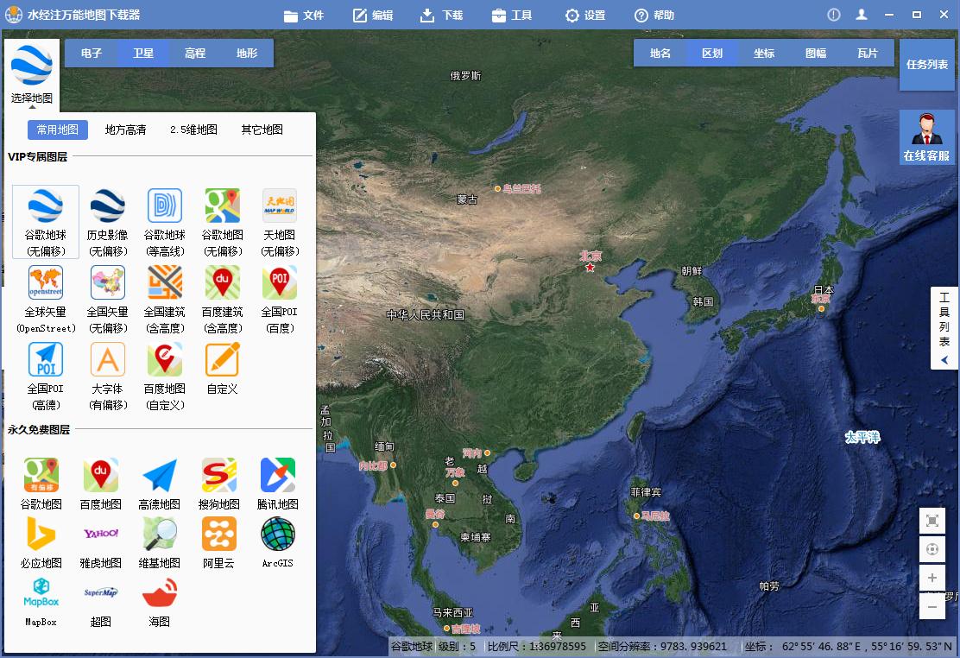This screenshot has width=960, height=658.
Task: Choose the 百度地图 free layer
Action: click(x=101, y=480)
